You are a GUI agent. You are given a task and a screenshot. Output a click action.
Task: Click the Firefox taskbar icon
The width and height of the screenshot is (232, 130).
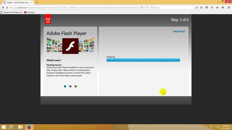(x=29, y=127)
